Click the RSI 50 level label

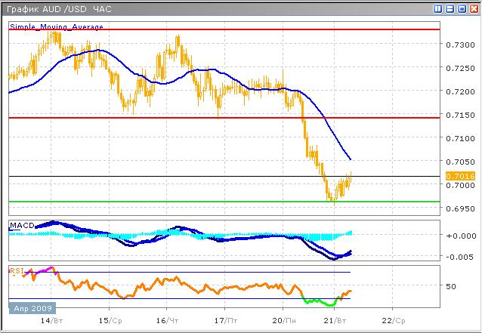(451, 286)
